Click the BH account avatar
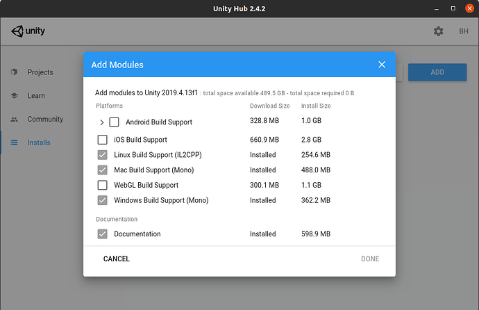This screenshot has height=310, width=479. point(463,31)
